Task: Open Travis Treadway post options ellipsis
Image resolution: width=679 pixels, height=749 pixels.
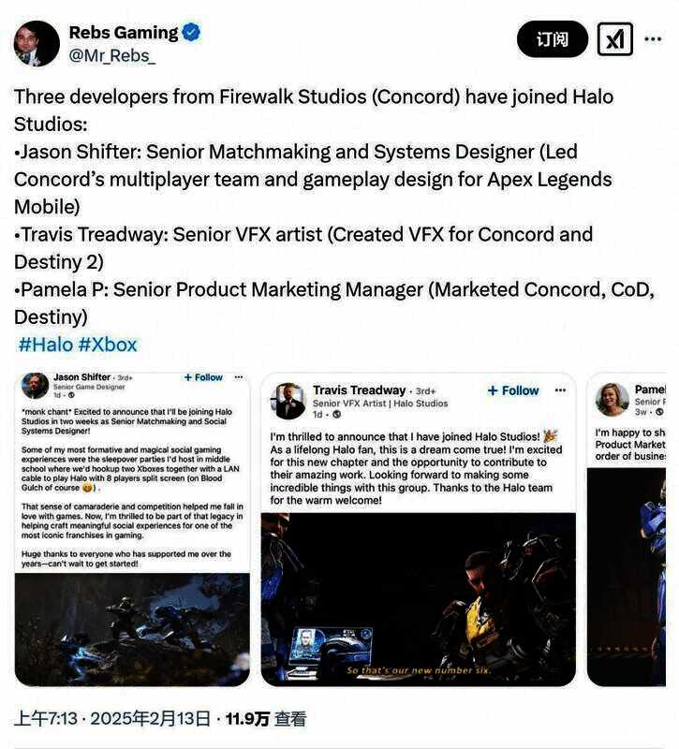Action: (560, 390)
